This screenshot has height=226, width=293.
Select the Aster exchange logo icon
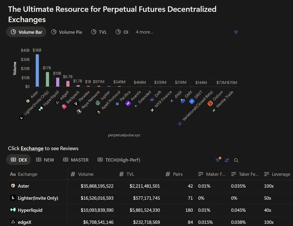13,186
